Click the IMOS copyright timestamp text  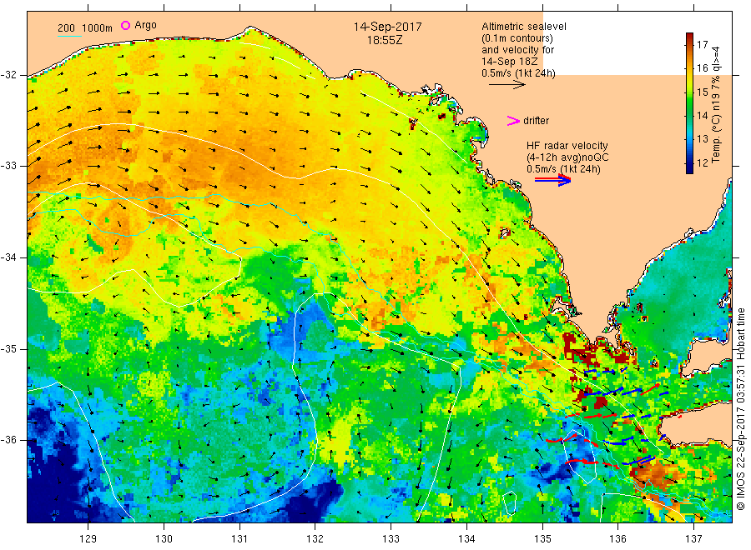742,409
